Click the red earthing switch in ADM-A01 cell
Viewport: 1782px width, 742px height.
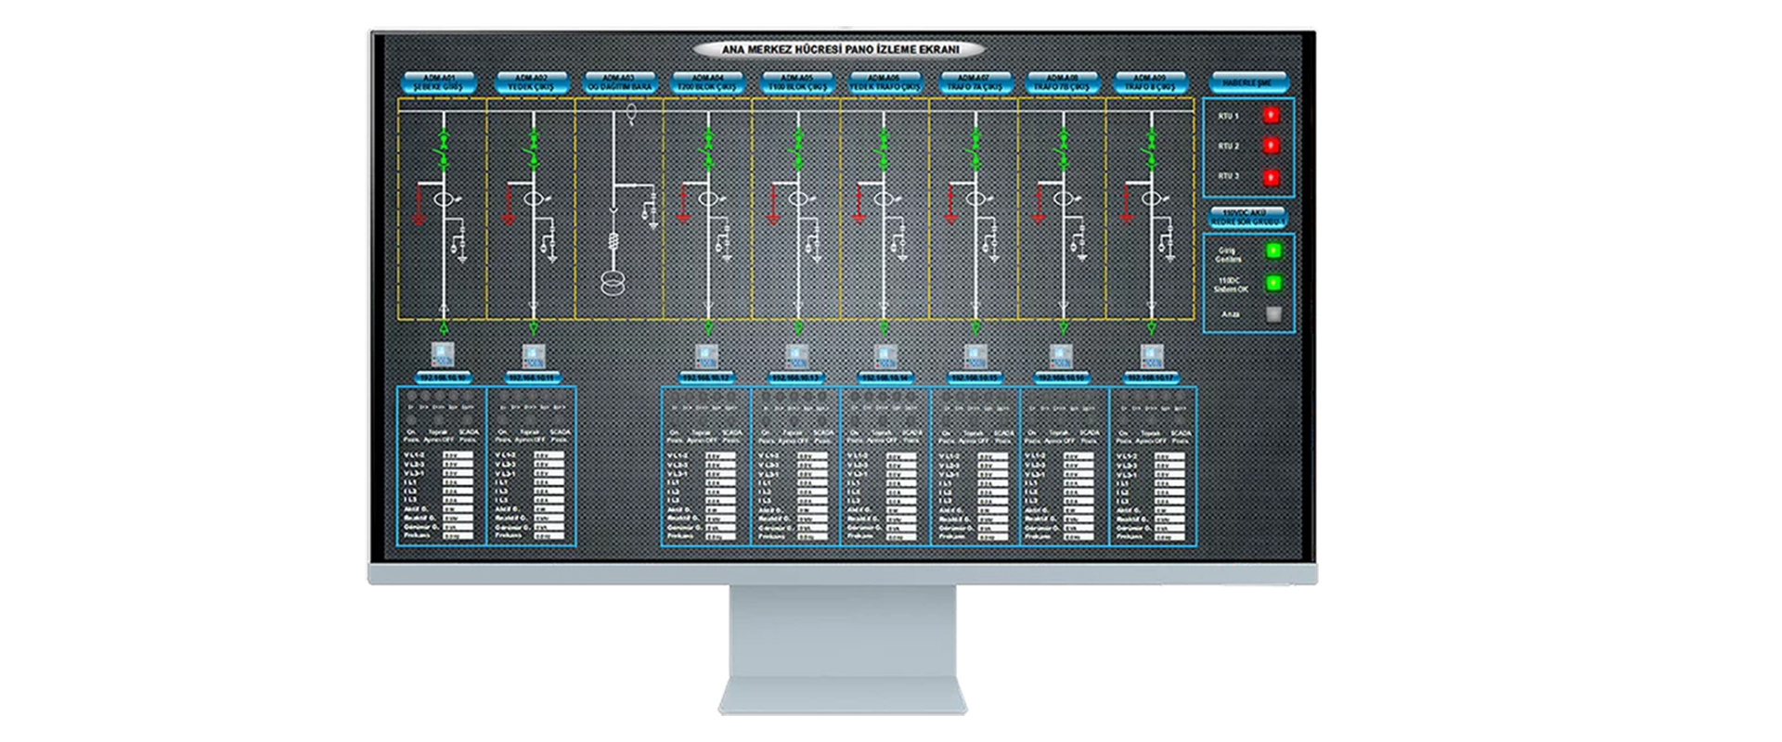pos(418,205)
